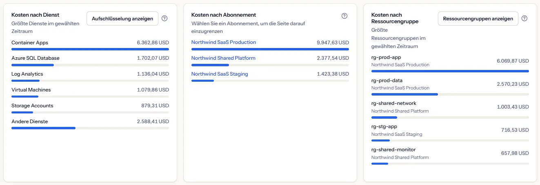Click the Aufschlüsselung anzeigen button

tap(122, 18)
